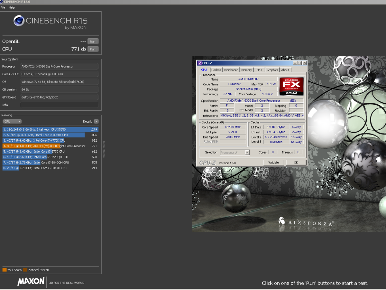Click the Validate button in CPU-Z
The height and width of the screenshot is (290, 386).
click(x=273, y=163)
